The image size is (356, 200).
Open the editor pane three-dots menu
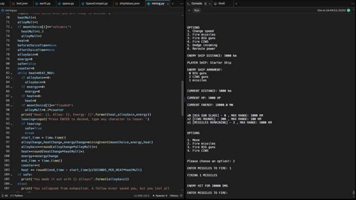[181, 4]
